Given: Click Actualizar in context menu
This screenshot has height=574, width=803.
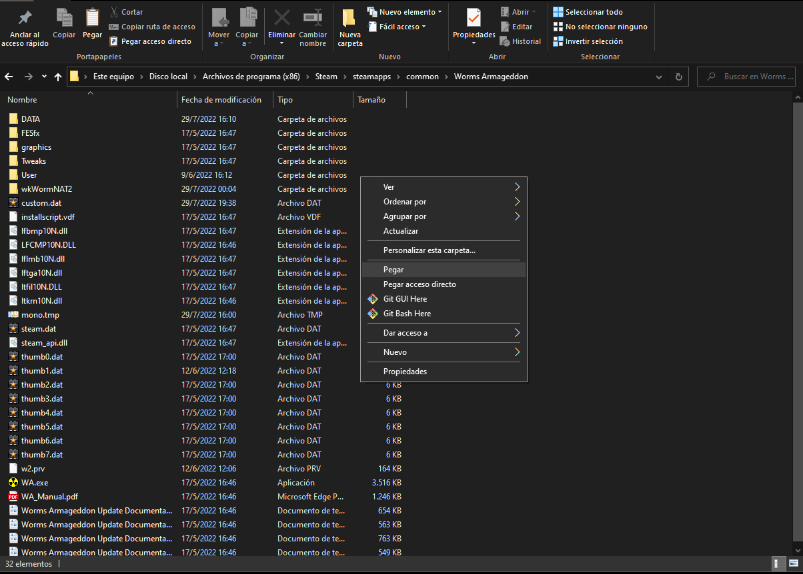Looking at the screenshot, I should pyautogui.click(x=444, y=231).
